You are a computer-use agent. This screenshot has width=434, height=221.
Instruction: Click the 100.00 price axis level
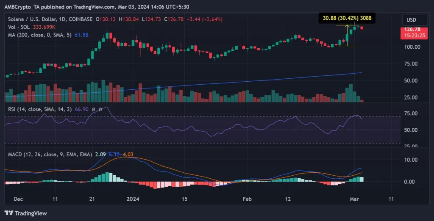412,47
